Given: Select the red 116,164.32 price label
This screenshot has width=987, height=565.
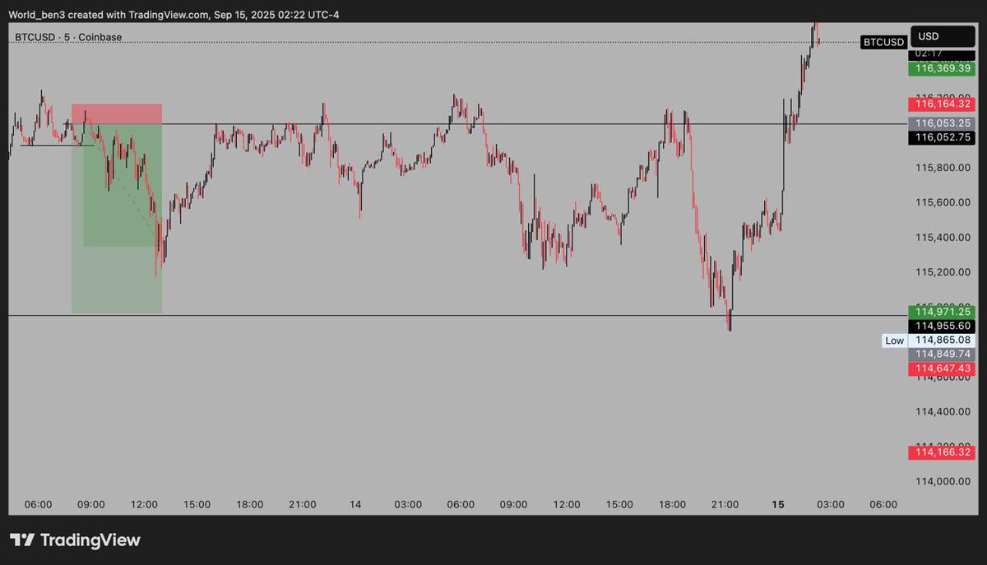Looking at the screenshot, I should 942,104.
